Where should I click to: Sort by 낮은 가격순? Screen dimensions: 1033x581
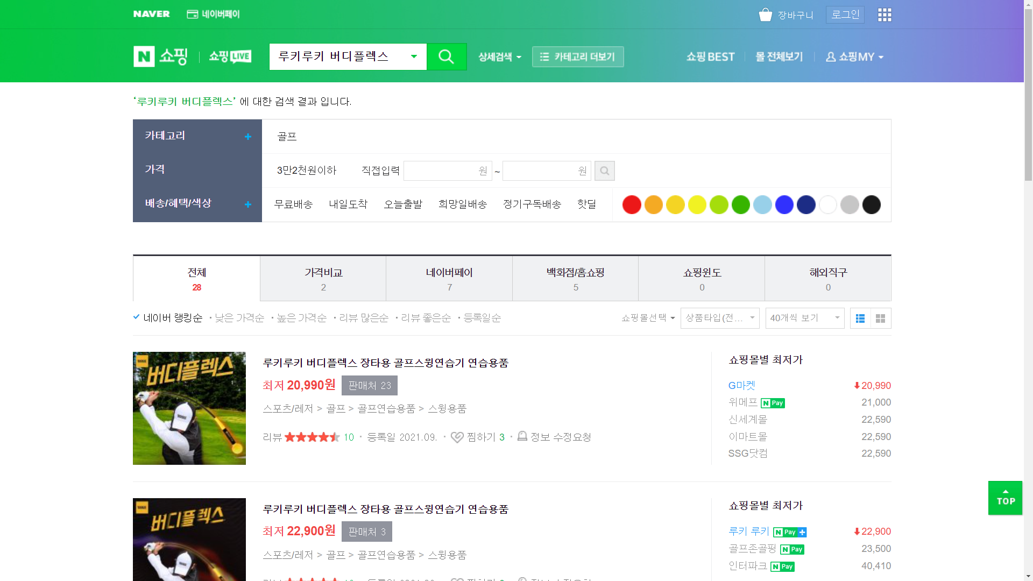[239, 318]
